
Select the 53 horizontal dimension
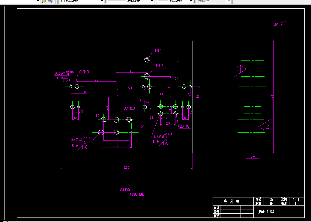tap(130, 88)
